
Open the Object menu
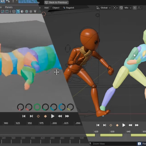tap(56, 8)
